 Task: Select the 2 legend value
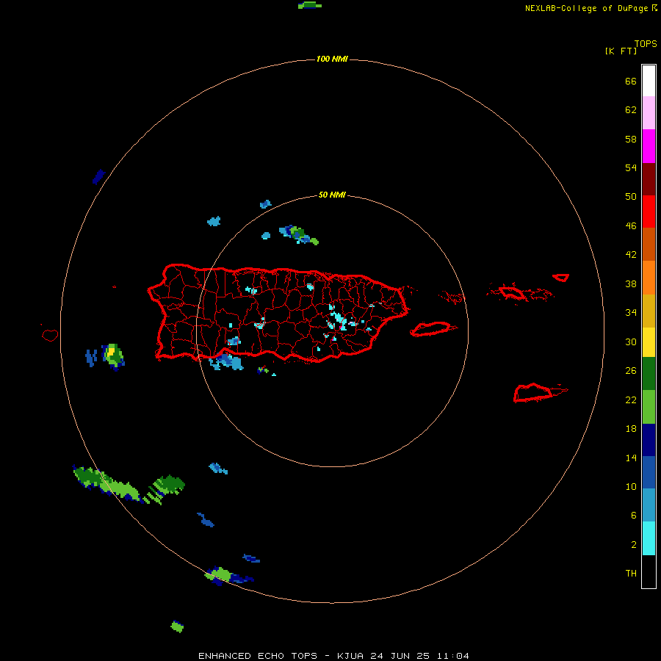(634, 544)
